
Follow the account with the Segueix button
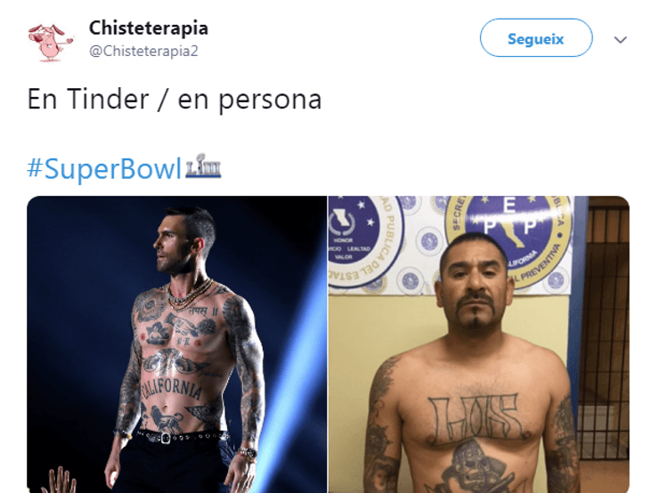pyautogui.click(x=536, y=37)
